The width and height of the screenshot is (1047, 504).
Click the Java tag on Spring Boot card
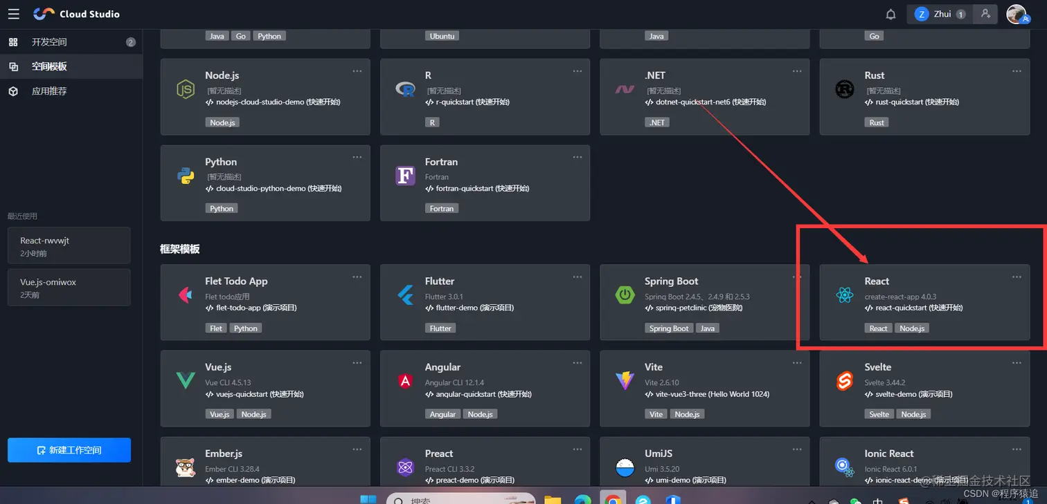point(707,328)
